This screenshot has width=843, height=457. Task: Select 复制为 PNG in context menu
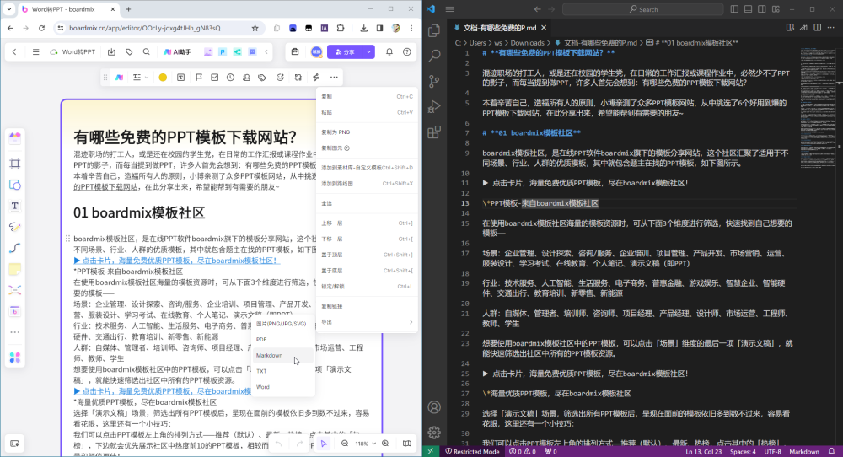tap(335, 132)
